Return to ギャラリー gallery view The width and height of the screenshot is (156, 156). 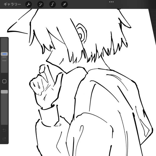[12, 4]
